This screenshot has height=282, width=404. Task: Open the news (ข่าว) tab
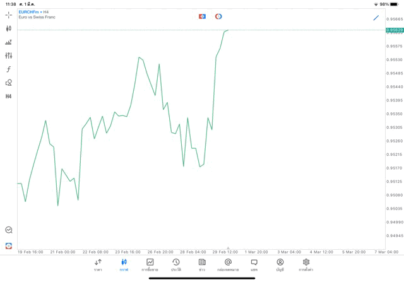coord(202,264)
